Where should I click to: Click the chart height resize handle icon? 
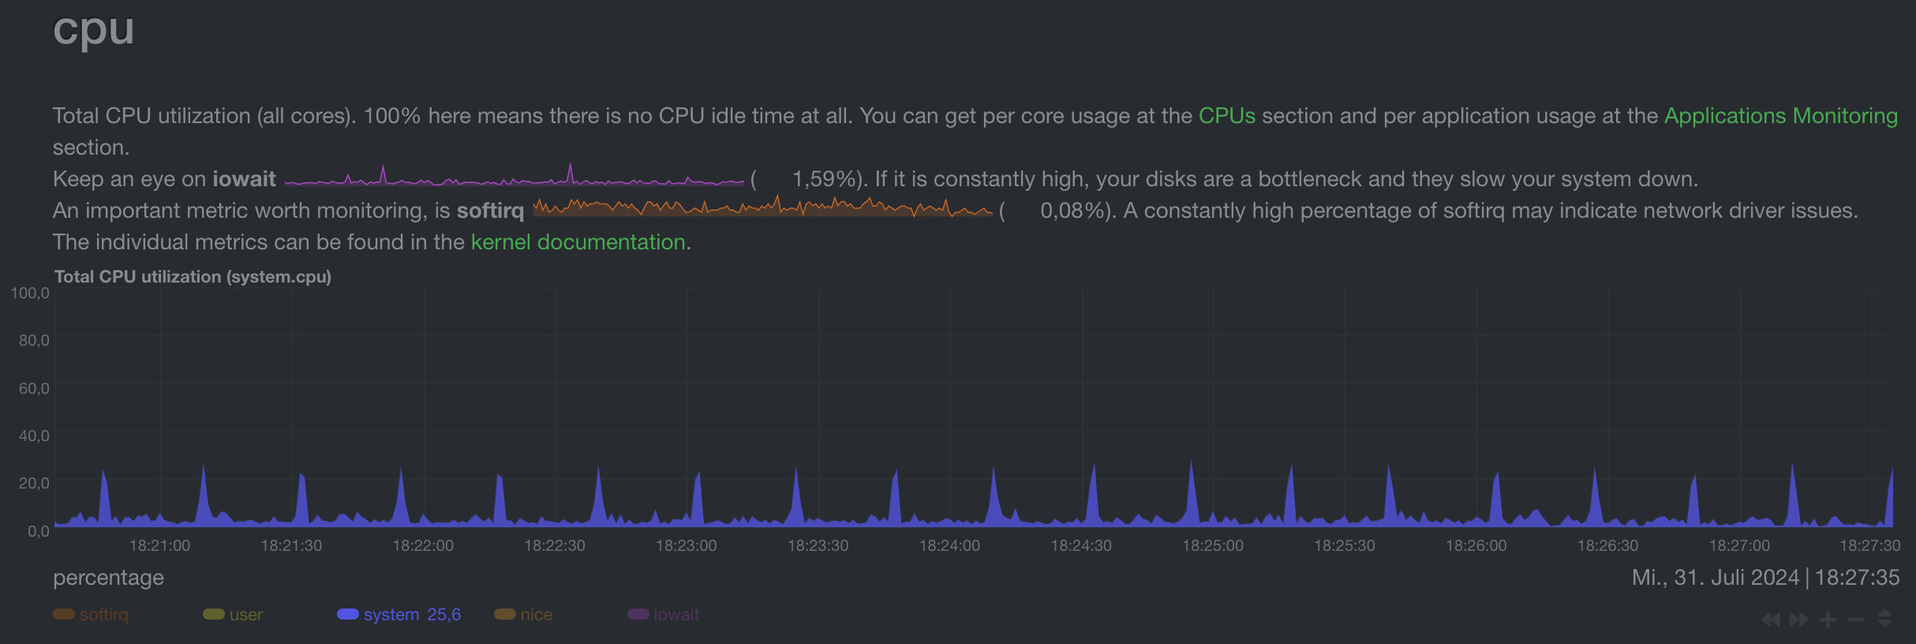(1884, 620)
